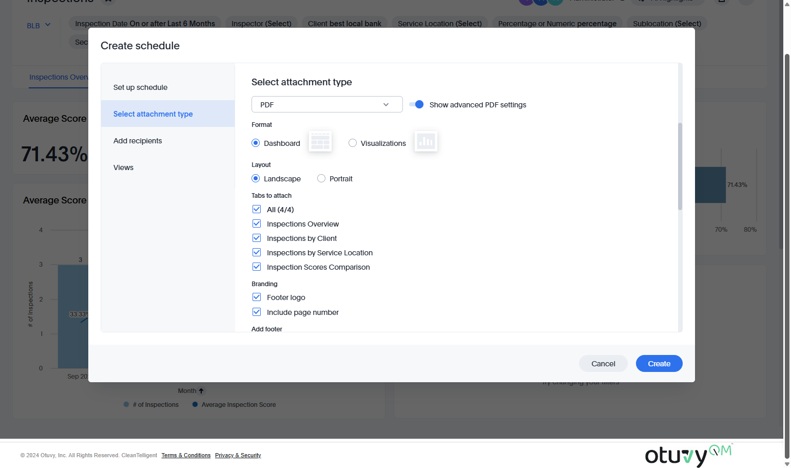Open Client best local bank filter
The width and height of the screenshot is (791, 468).
tap(344, 23)
